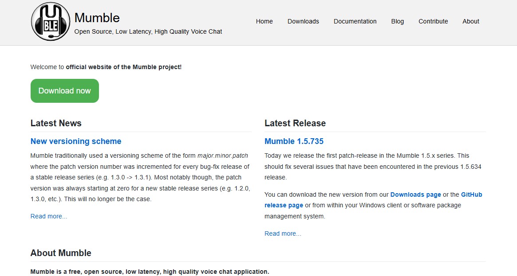Follow the bold Downloads page link
Screen dimensions: 517x276
pos(415,194)
